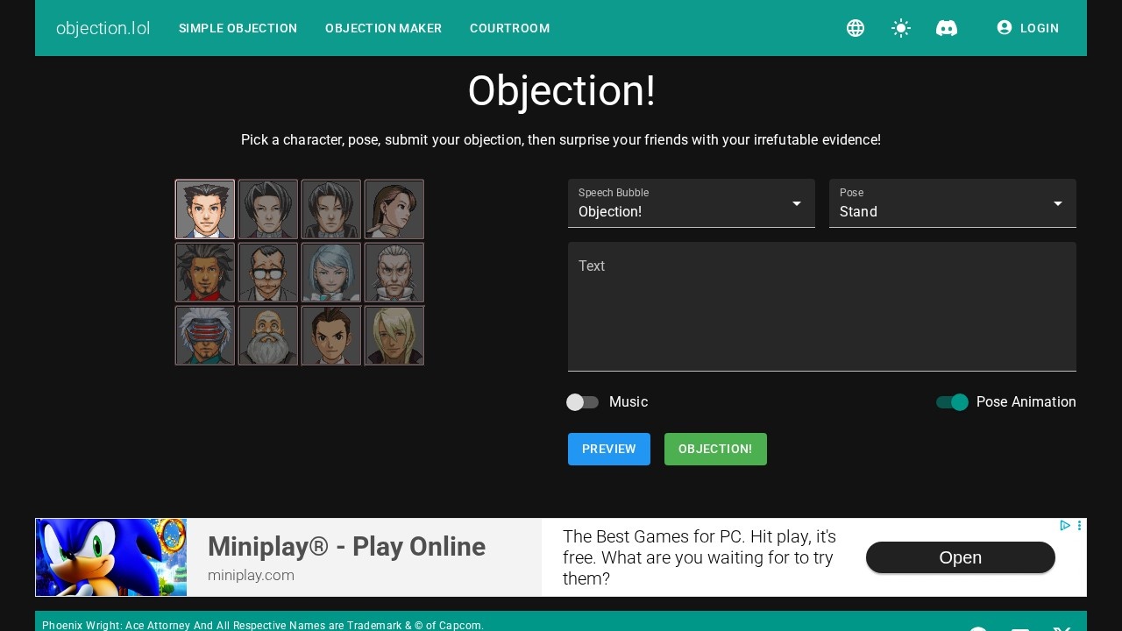Click the Preview button

point(609,449)
